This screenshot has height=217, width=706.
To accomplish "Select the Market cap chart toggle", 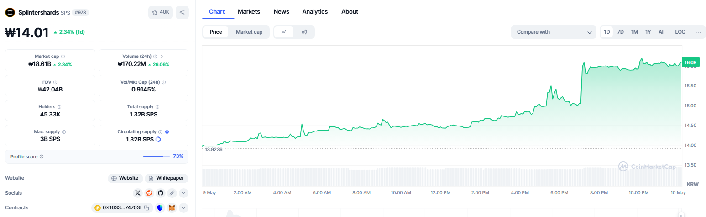I will point(249,32).
